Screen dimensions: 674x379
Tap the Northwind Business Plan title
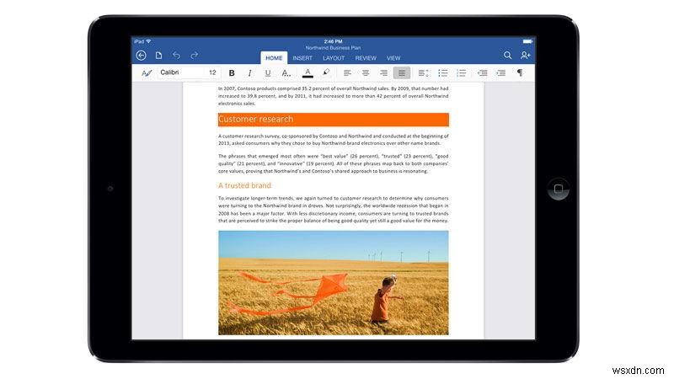pos(333,48)
